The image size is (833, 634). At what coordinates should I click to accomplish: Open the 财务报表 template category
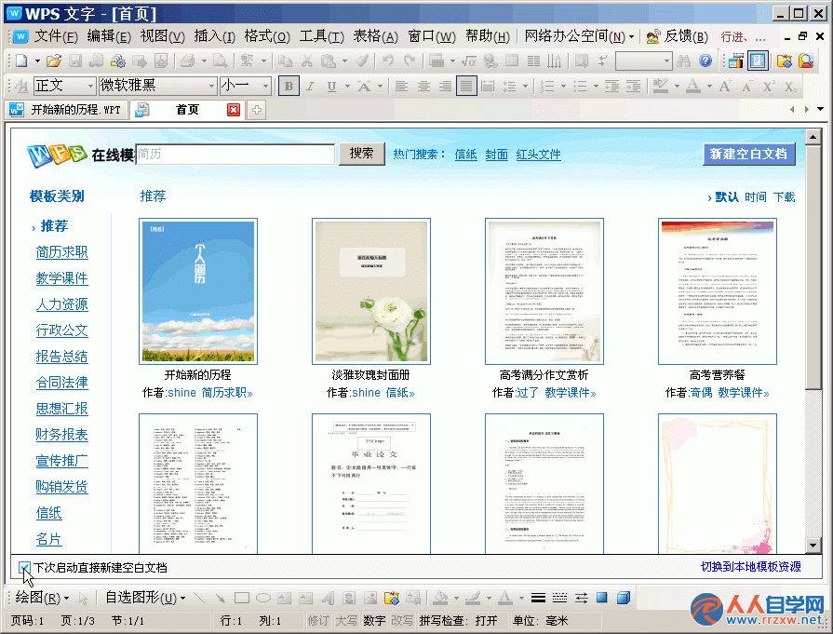pyautogui.click(x=61, y=435)
